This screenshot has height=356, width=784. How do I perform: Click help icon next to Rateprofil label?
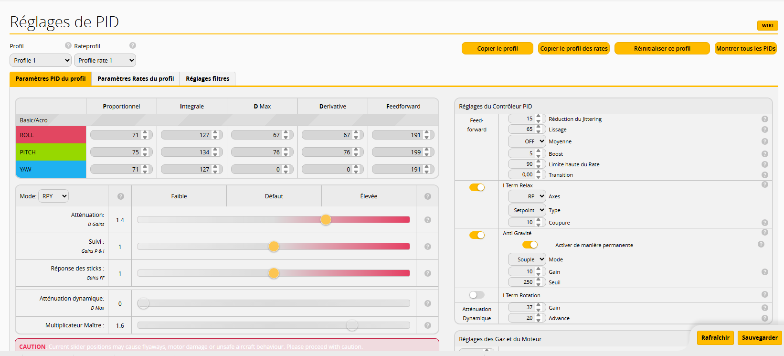pyautogui.click(x=133, y=45)
